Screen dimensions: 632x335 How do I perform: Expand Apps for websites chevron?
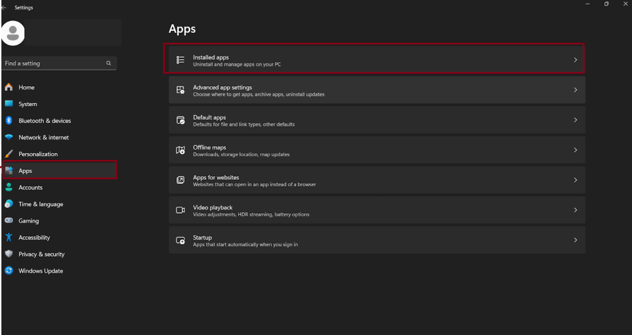pos(576,180)
